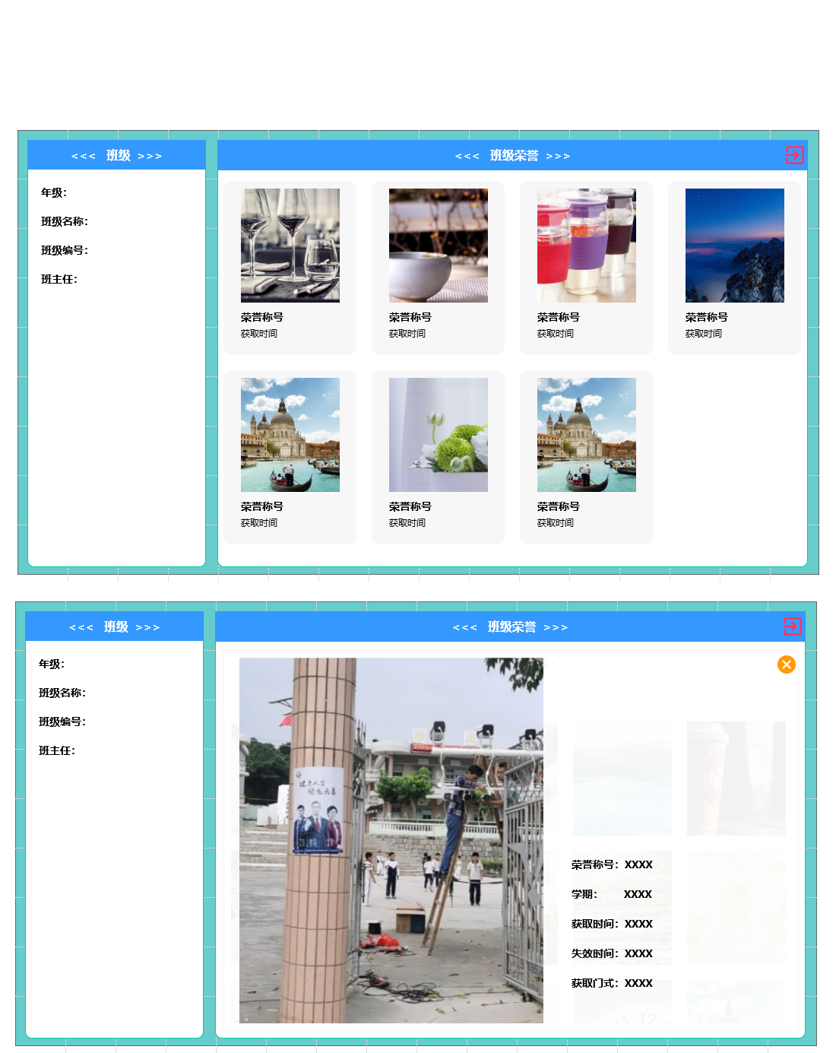Click the 班级编号 field in lower panel
Viewport: 836px width, 1053px height.
point(62,722)
